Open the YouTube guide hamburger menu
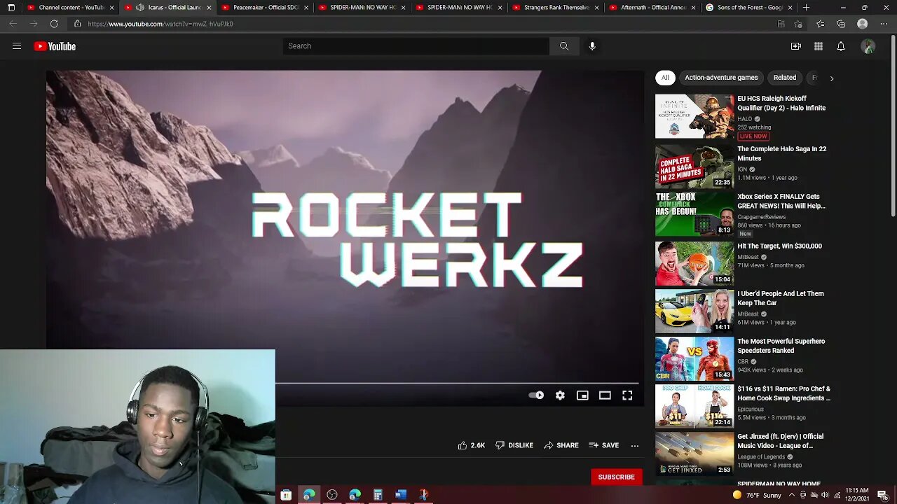 (17, 46)
